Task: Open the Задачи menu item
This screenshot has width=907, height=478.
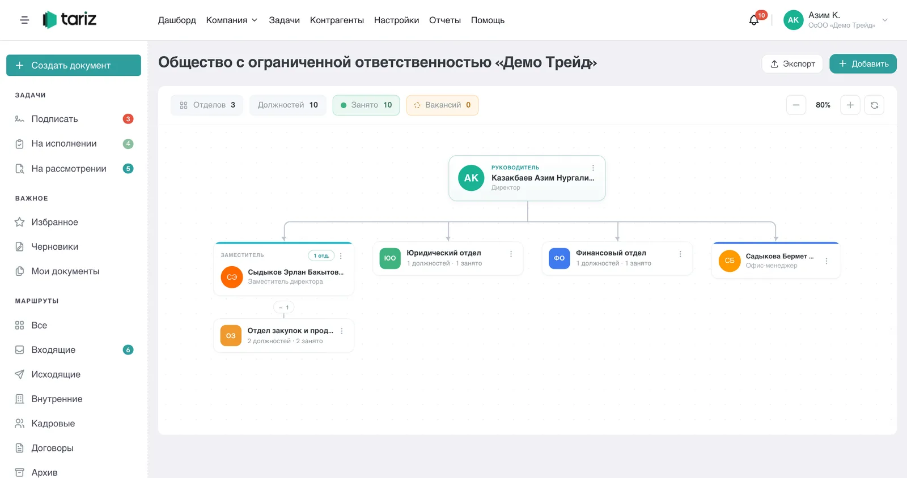Action: [x=284, y=20]
